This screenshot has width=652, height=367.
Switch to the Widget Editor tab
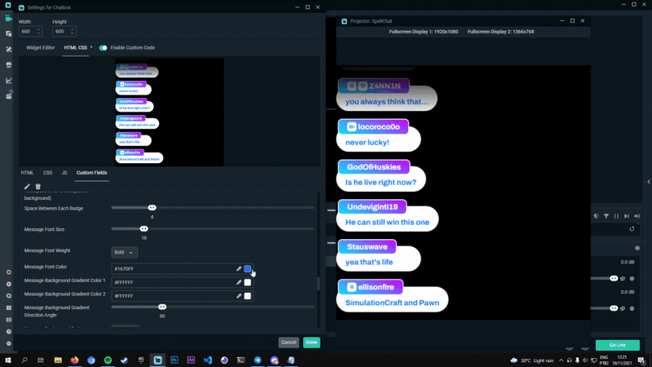pyautogui.click(x=40, y=48)
